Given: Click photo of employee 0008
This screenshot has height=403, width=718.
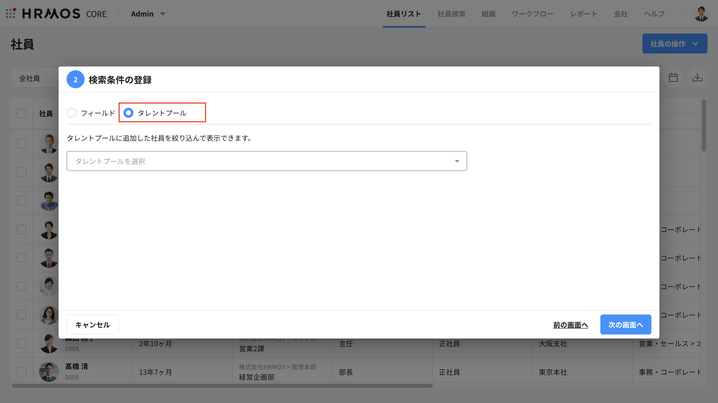Looking at the screenshot, I should (x=49, y=344).
